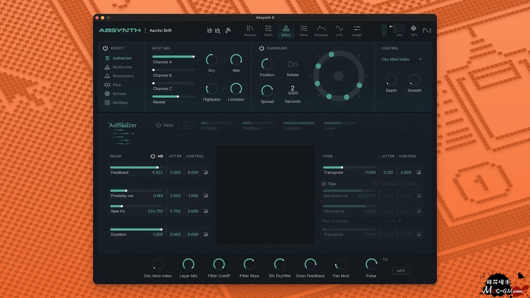The image size is (530, 298).
Task: Pick the Pipe effect
Action: (x=117, y=85)
